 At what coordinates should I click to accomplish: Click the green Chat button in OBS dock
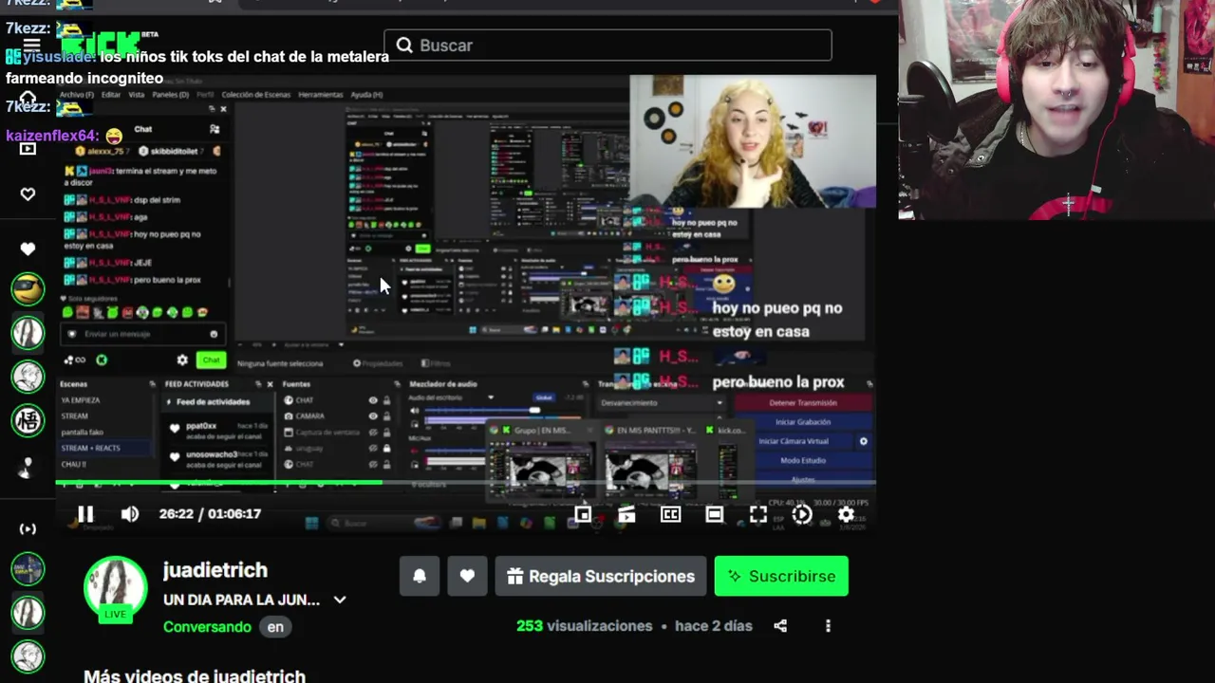211,360
